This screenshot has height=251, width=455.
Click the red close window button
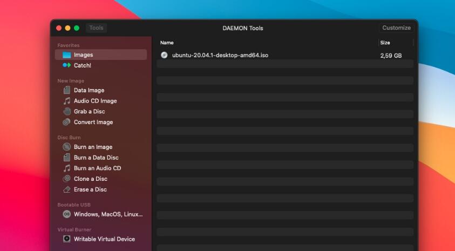point(59,28)
